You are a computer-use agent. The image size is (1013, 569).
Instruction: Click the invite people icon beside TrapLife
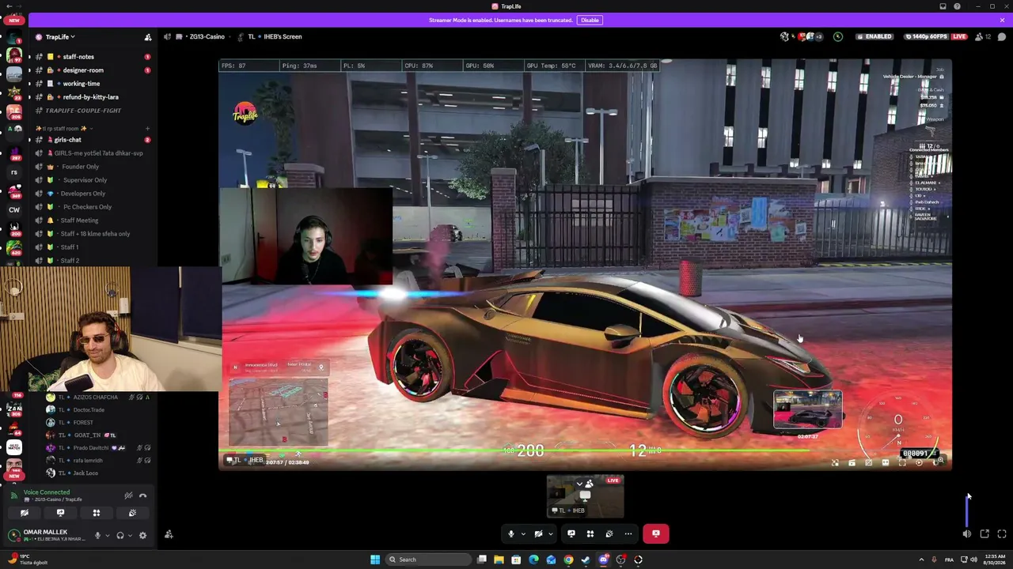(x=147, y=37)
